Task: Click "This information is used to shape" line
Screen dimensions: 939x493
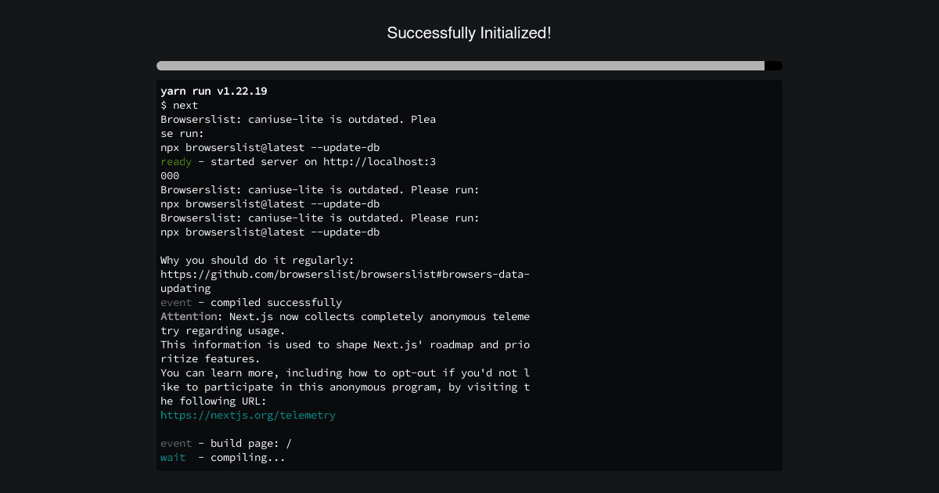Action: (345, 345)
